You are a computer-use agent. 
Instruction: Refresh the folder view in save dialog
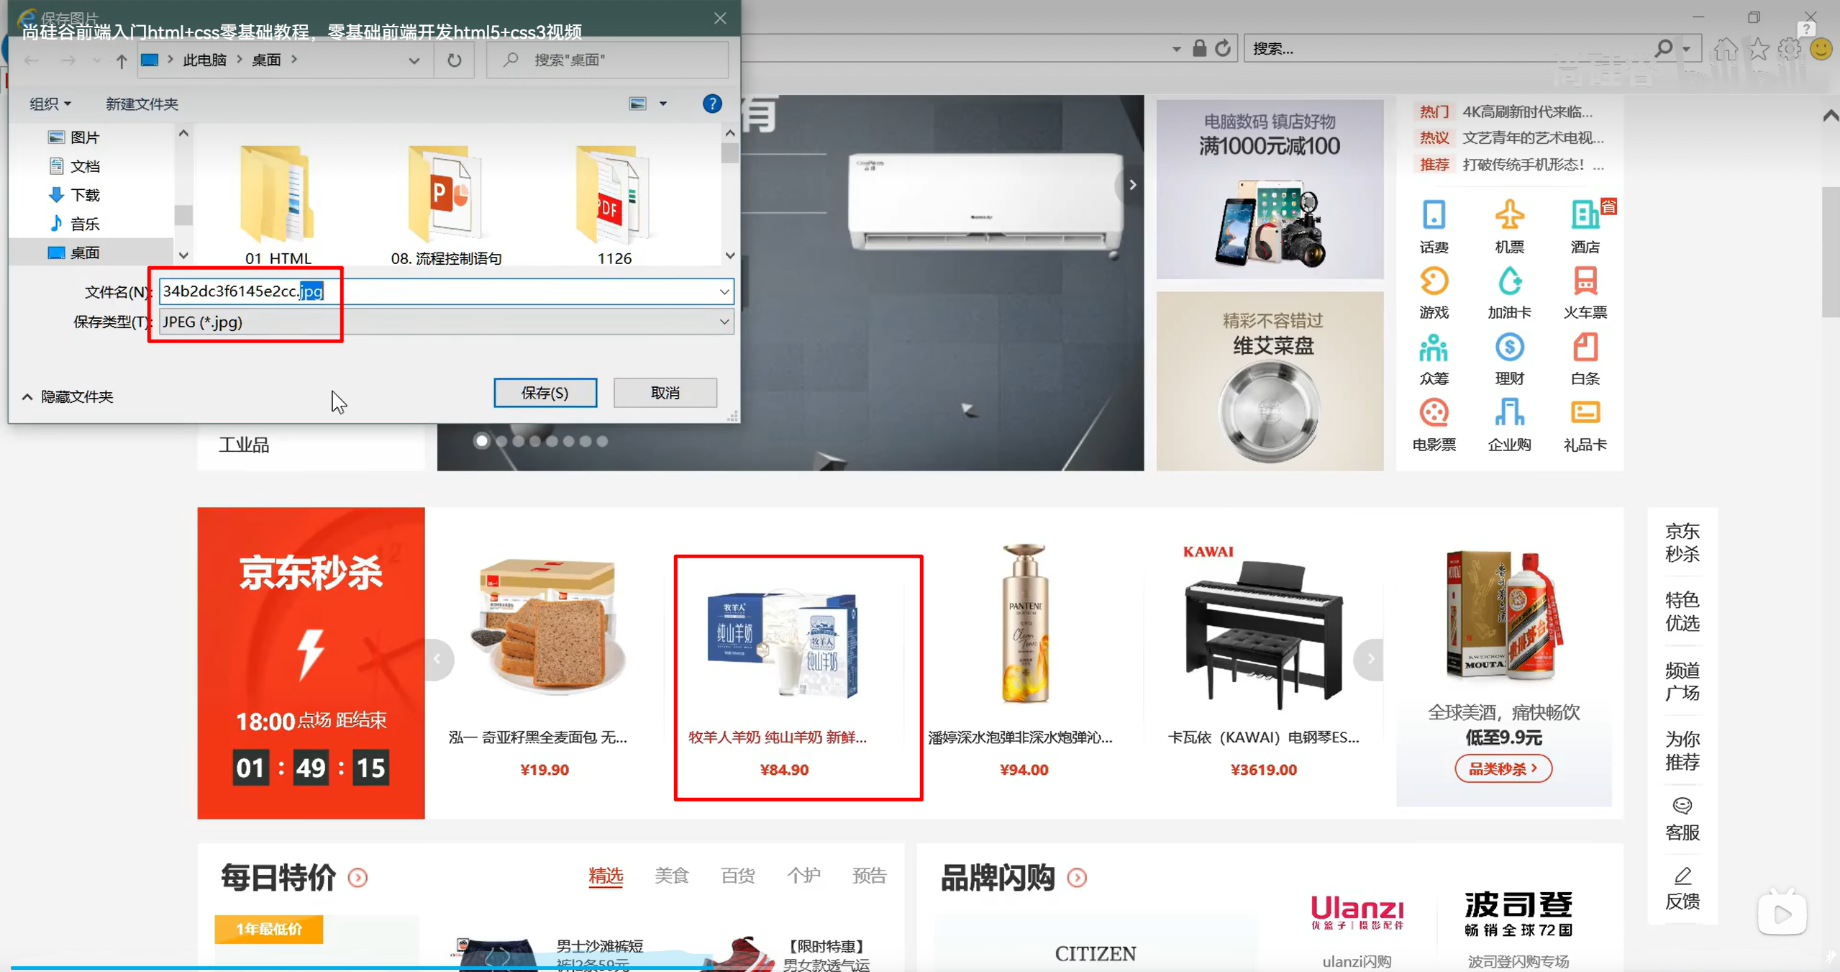[x=454, y=60]
